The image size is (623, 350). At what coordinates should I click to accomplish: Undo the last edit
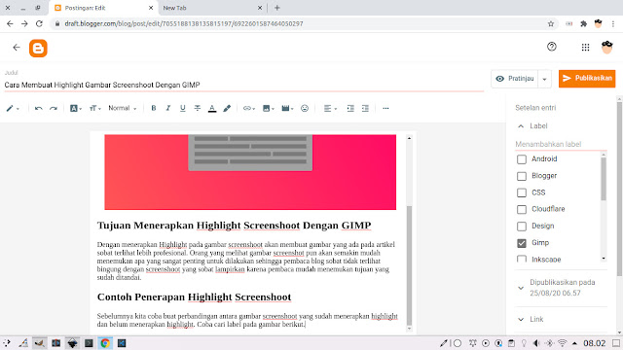(x=39, y=108)
